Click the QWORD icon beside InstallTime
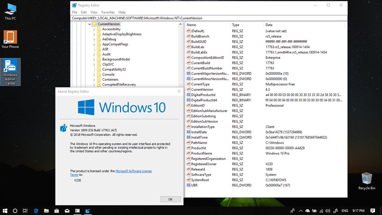Screen dimensions: 382x215 tap(188, 137)
